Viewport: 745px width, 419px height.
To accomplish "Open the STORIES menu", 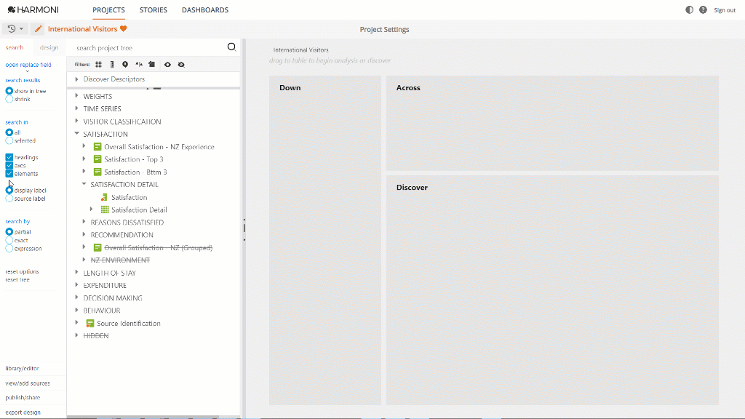I will 153,10.
